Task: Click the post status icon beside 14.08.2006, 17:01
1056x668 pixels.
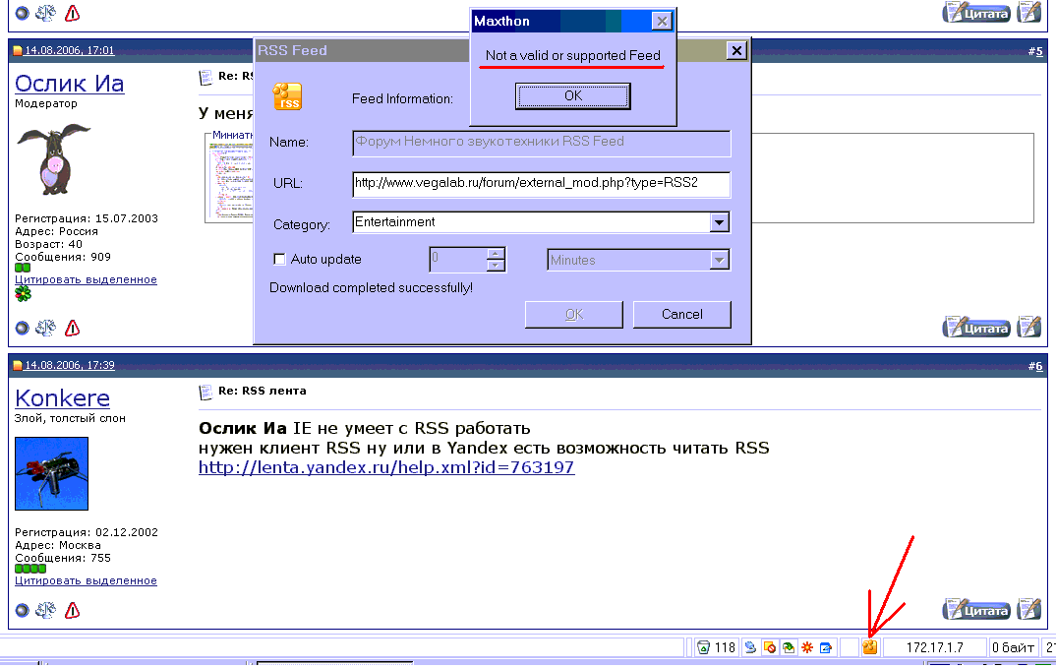Action: click(18, 50)
